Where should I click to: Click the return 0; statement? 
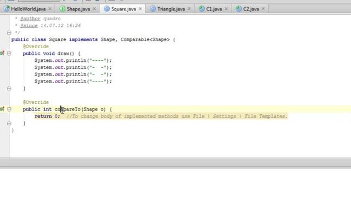47,116
